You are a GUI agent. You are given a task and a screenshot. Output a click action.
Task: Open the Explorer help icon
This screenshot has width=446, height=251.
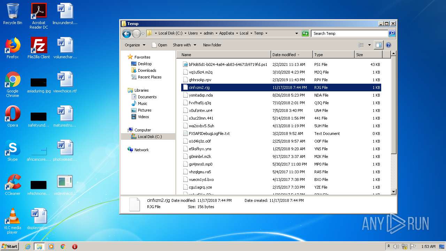point(389,45)
